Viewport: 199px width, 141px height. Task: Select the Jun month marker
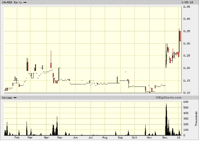click(76, 137)
